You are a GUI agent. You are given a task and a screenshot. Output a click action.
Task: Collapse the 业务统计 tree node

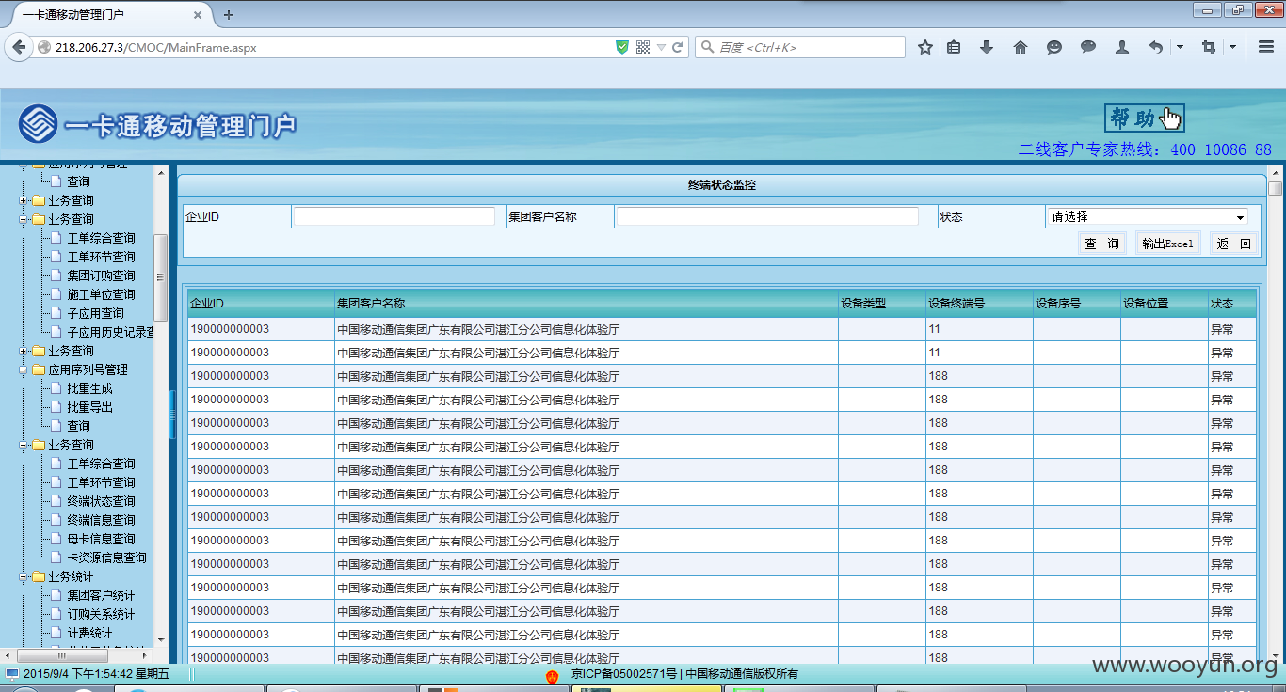tap(24, 576)
